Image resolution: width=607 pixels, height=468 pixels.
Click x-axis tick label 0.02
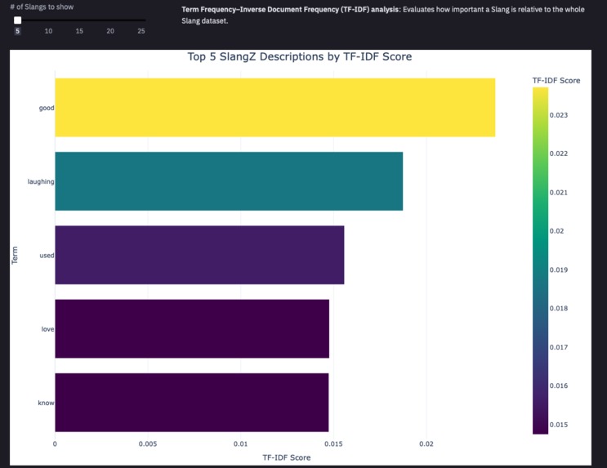[x=426, y=444]
